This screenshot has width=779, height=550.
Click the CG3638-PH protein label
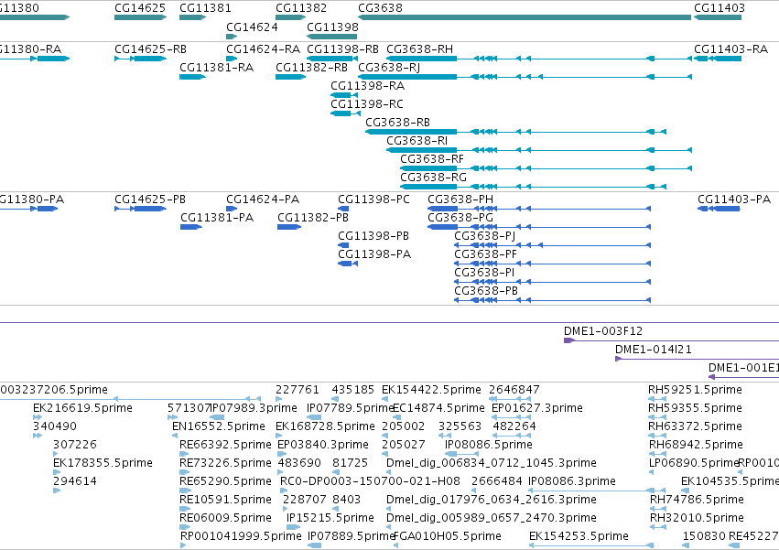460,200
